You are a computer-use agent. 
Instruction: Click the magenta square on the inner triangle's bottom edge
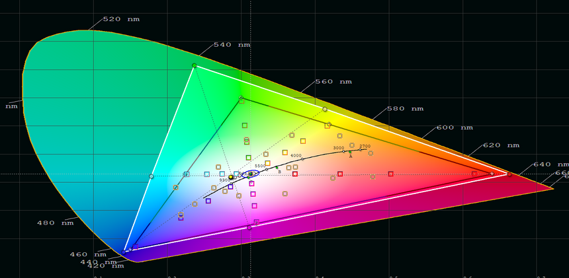257,221
